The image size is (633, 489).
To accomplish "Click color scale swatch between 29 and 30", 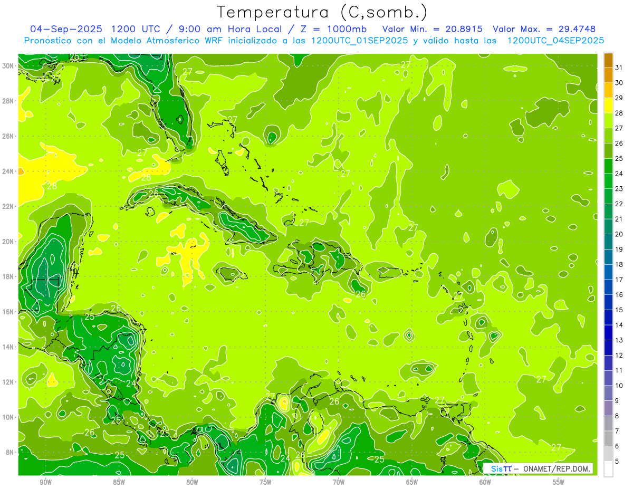I will point(608,90).
